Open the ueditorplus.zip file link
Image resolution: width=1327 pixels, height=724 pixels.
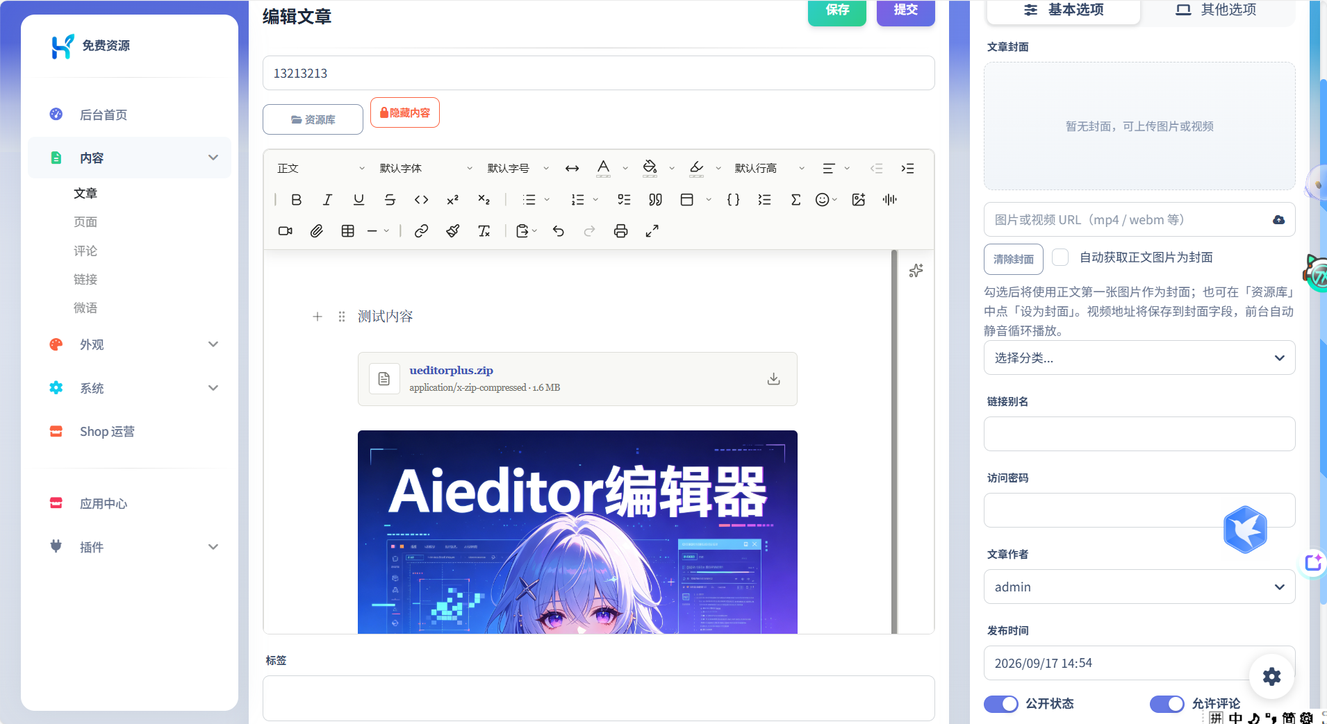451,371
